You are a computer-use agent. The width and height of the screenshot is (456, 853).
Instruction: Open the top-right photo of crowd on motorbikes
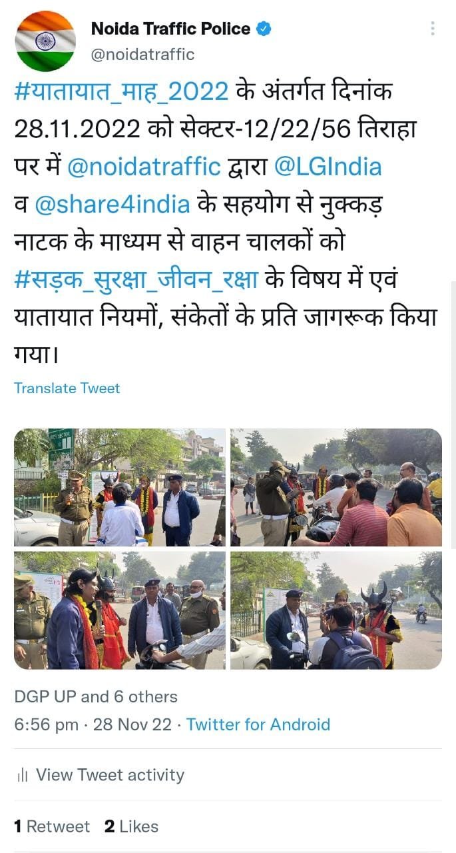point(336,488)
